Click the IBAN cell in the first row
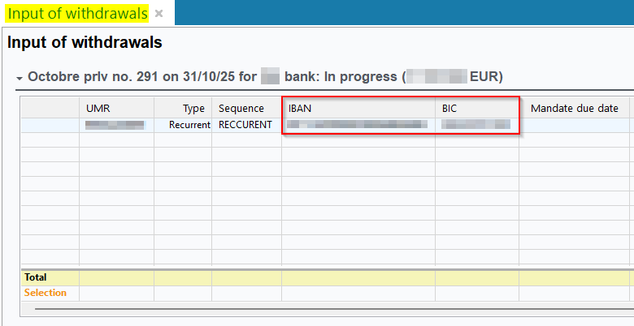The width and height of the screenshot is (634, 326). coord(358,125)
